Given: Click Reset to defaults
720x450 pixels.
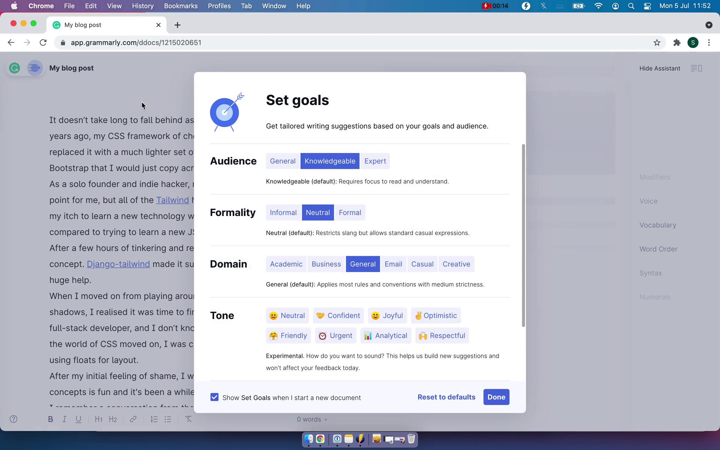Looking at the screenshot, I should [x=446, y=397].
